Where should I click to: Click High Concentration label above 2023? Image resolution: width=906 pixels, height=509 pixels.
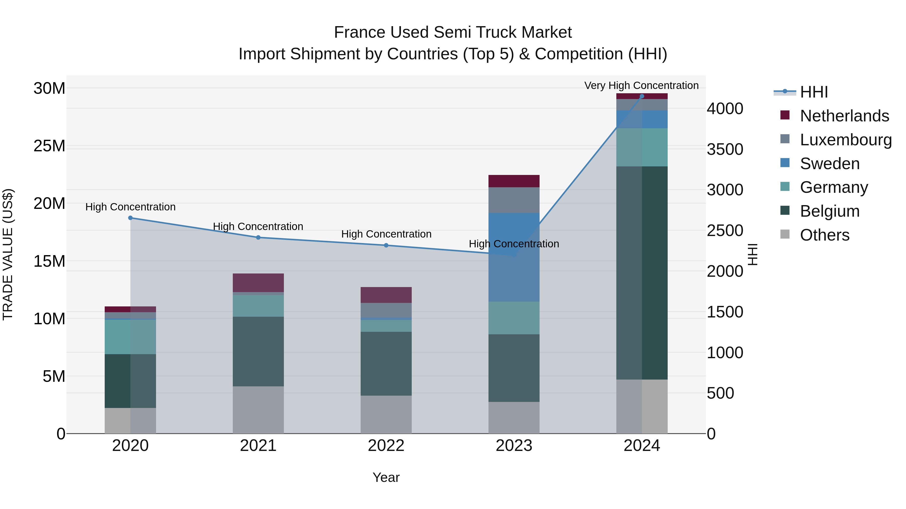coord(514,244)
